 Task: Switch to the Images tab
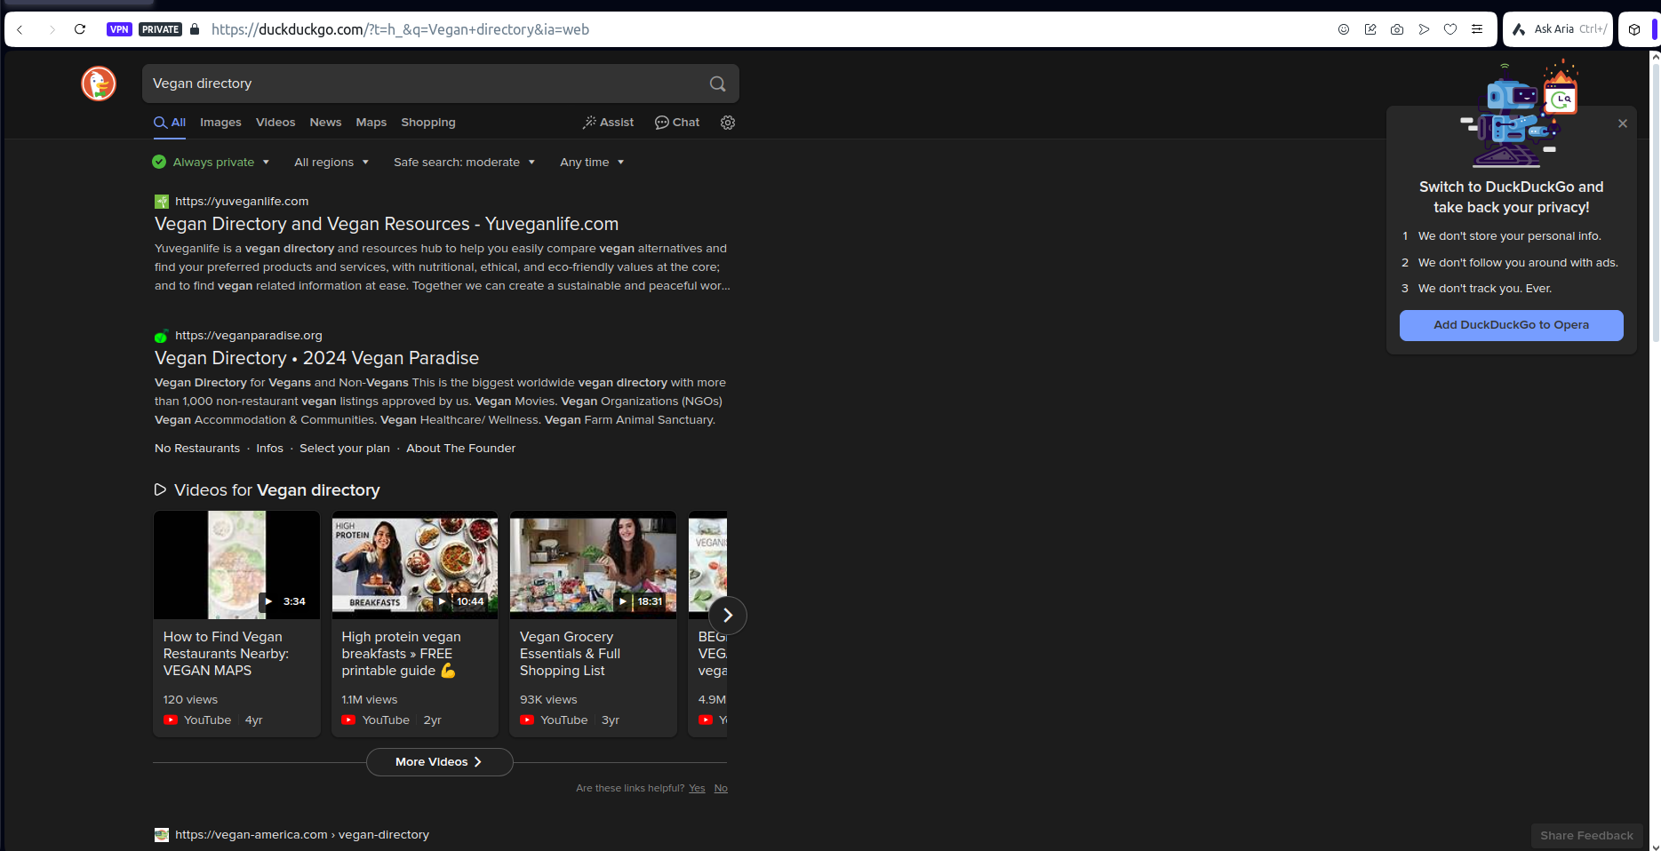220,123
